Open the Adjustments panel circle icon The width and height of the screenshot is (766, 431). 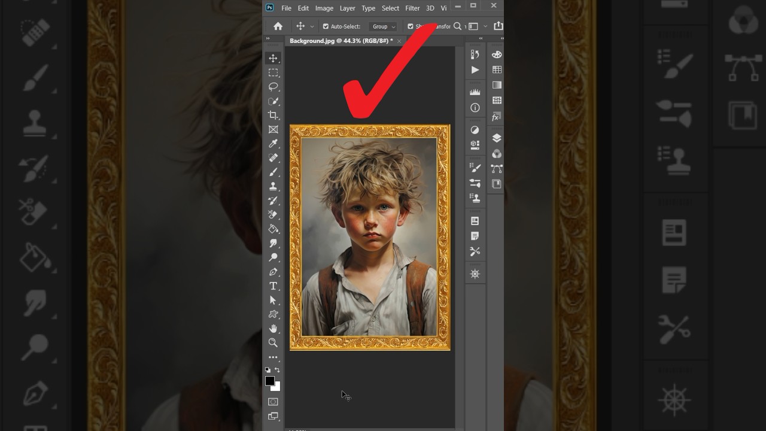(475, 129)
